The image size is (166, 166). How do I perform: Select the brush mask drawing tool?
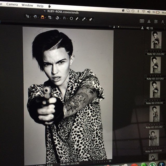click(x=77, y=19)
